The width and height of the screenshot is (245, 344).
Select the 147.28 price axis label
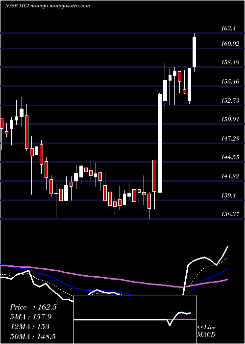pos(230,139)
